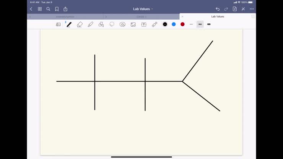This screenshot has height=159, width=283.
Task: Pick the blue pen color
Action: coord(174,24)
